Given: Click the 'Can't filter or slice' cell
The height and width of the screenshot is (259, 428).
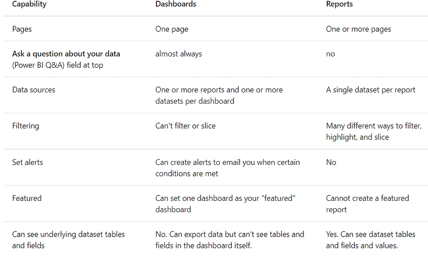Looking at the screenshot, I should click(x=185, y=126).
